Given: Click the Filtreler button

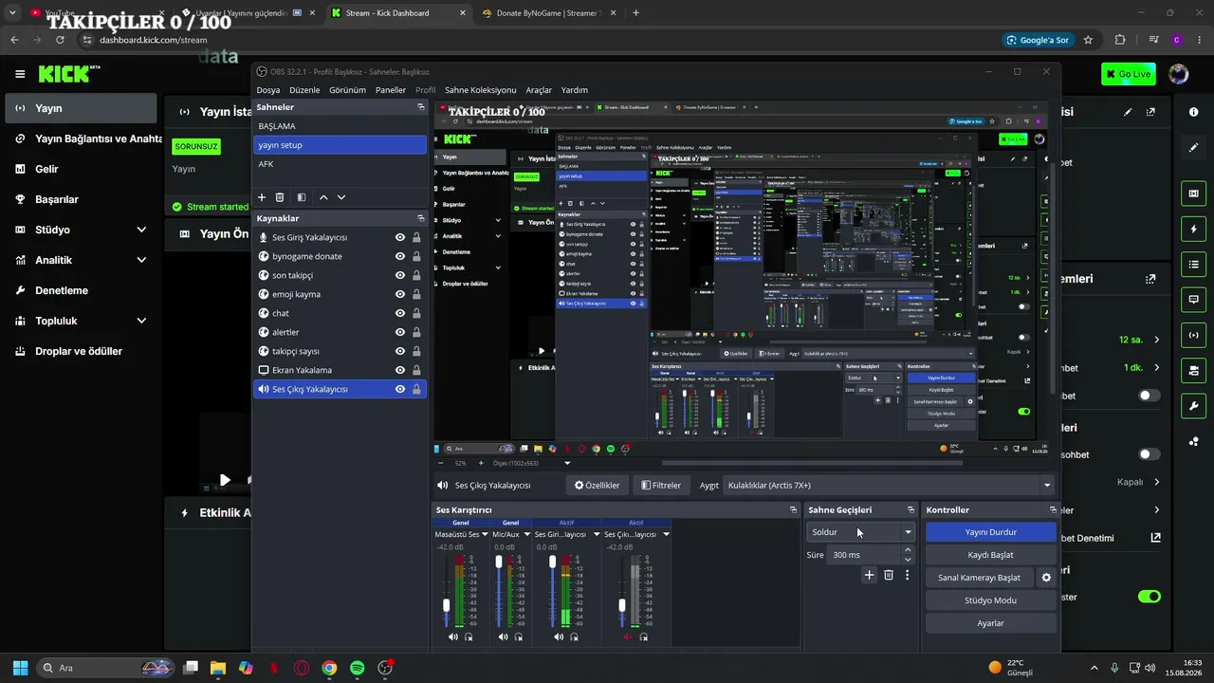Looking at the screenshot, I should [661, 486].
